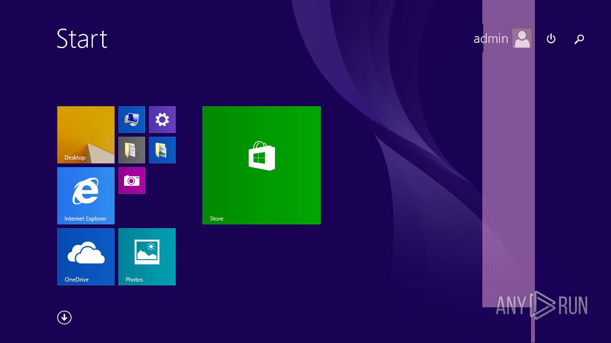This screenshot has height=343, width=611.
Task: Show all apps with down arrow
Action: [x=64, y=318]
